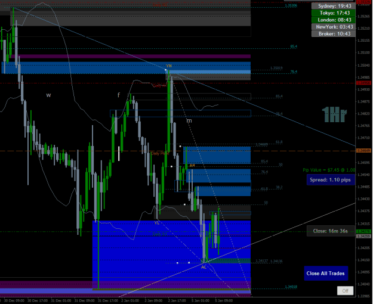The width and height of the screenshot is (373, 304).
Task: Select the Tokyo 17:43 session clock
Action: click(x=334, y=13)
